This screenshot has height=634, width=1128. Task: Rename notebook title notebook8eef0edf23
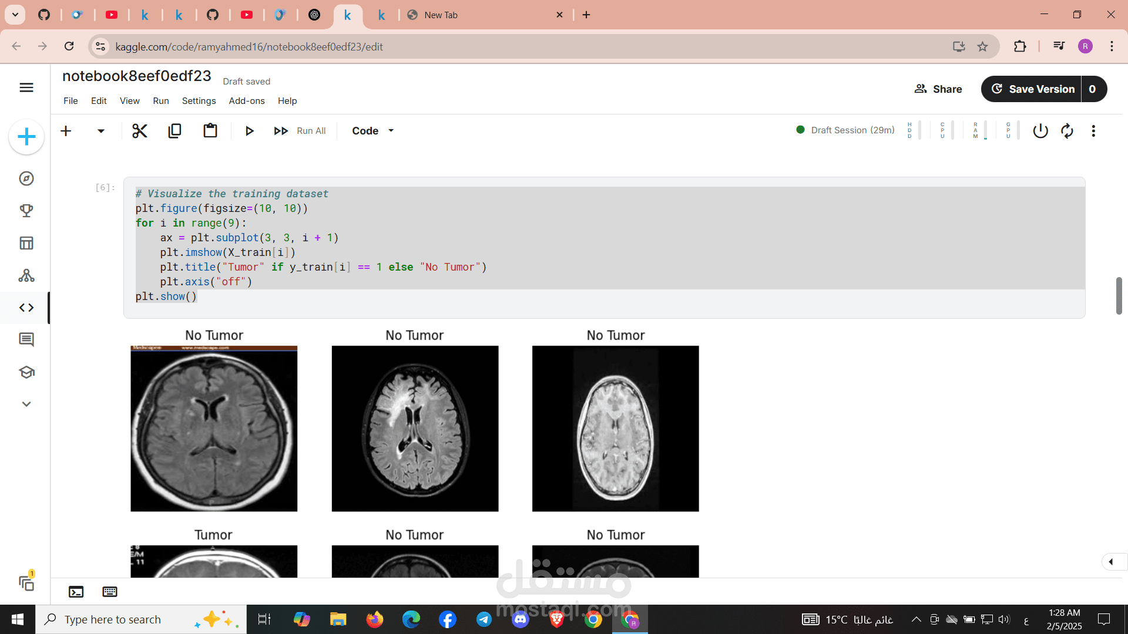coord(137,76)
